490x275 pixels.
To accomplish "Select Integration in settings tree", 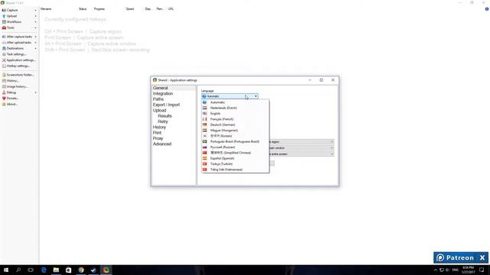I will click(x=163, y=93).
